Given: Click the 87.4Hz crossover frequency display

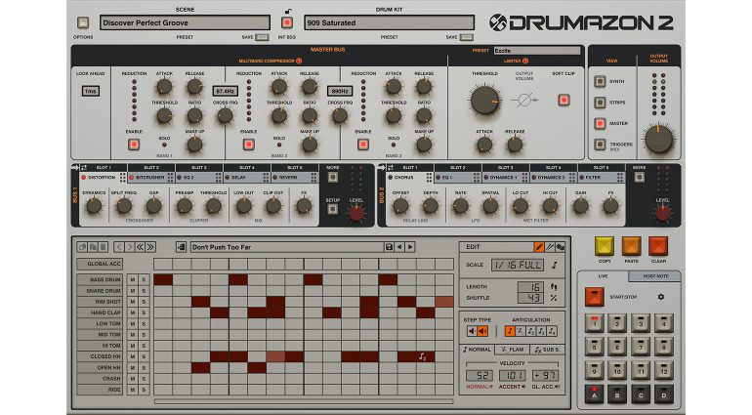Looking at the screenshot, I should [x=225, y=91].
